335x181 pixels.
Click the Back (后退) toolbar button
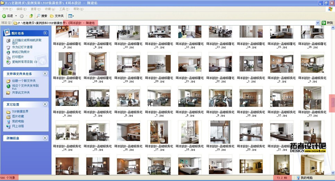tap(8, 16)
